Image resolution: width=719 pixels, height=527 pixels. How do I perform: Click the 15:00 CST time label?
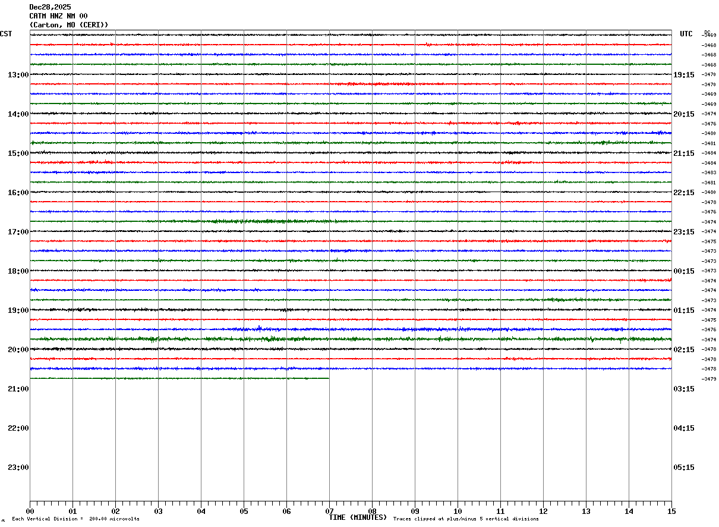18,153
